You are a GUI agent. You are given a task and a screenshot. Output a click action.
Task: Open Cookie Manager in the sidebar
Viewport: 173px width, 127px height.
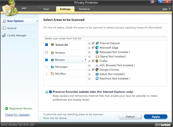[x=20, y=35]
